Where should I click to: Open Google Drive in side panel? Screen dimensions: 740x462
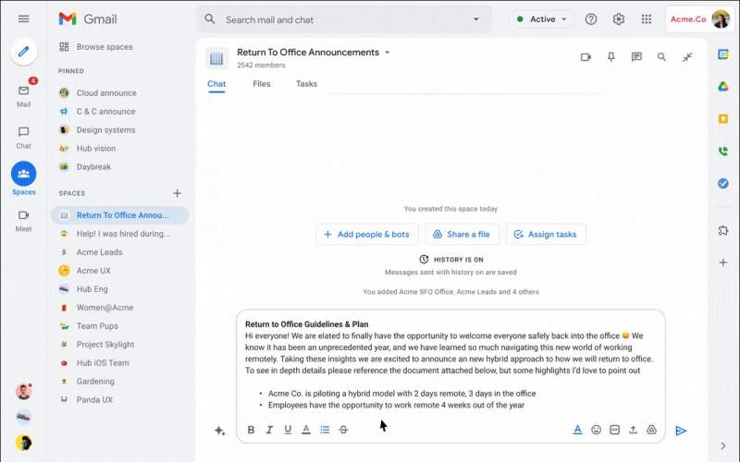coord(723,87)
